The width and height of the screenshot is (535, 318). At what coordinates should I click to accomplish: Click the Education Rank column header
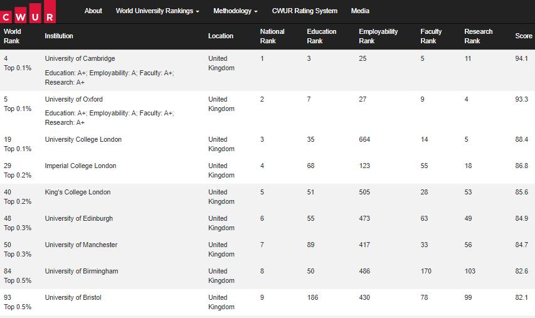(321, 36)
